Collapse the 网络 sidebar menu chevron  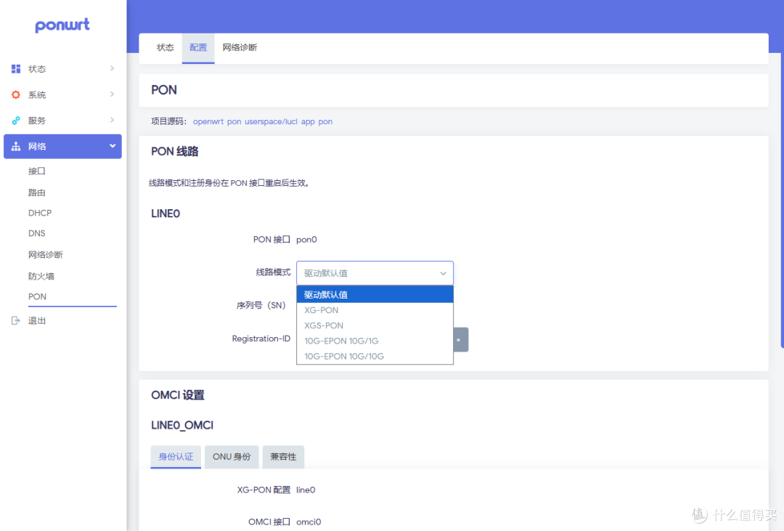(113, 145)
